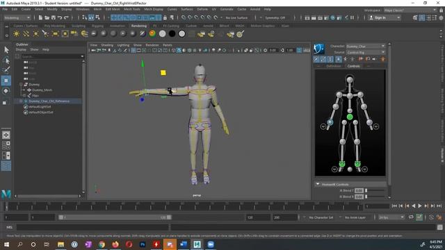Select the Scale tool in toolbox

5,103
